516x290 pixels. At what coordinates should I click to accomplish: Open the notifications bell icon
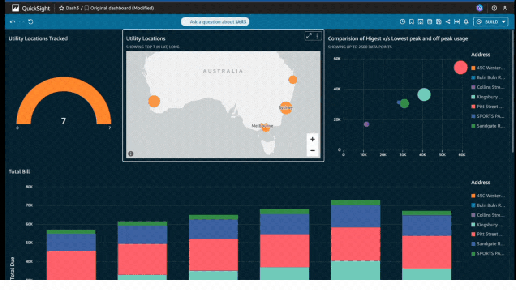[x=466, y=21]
